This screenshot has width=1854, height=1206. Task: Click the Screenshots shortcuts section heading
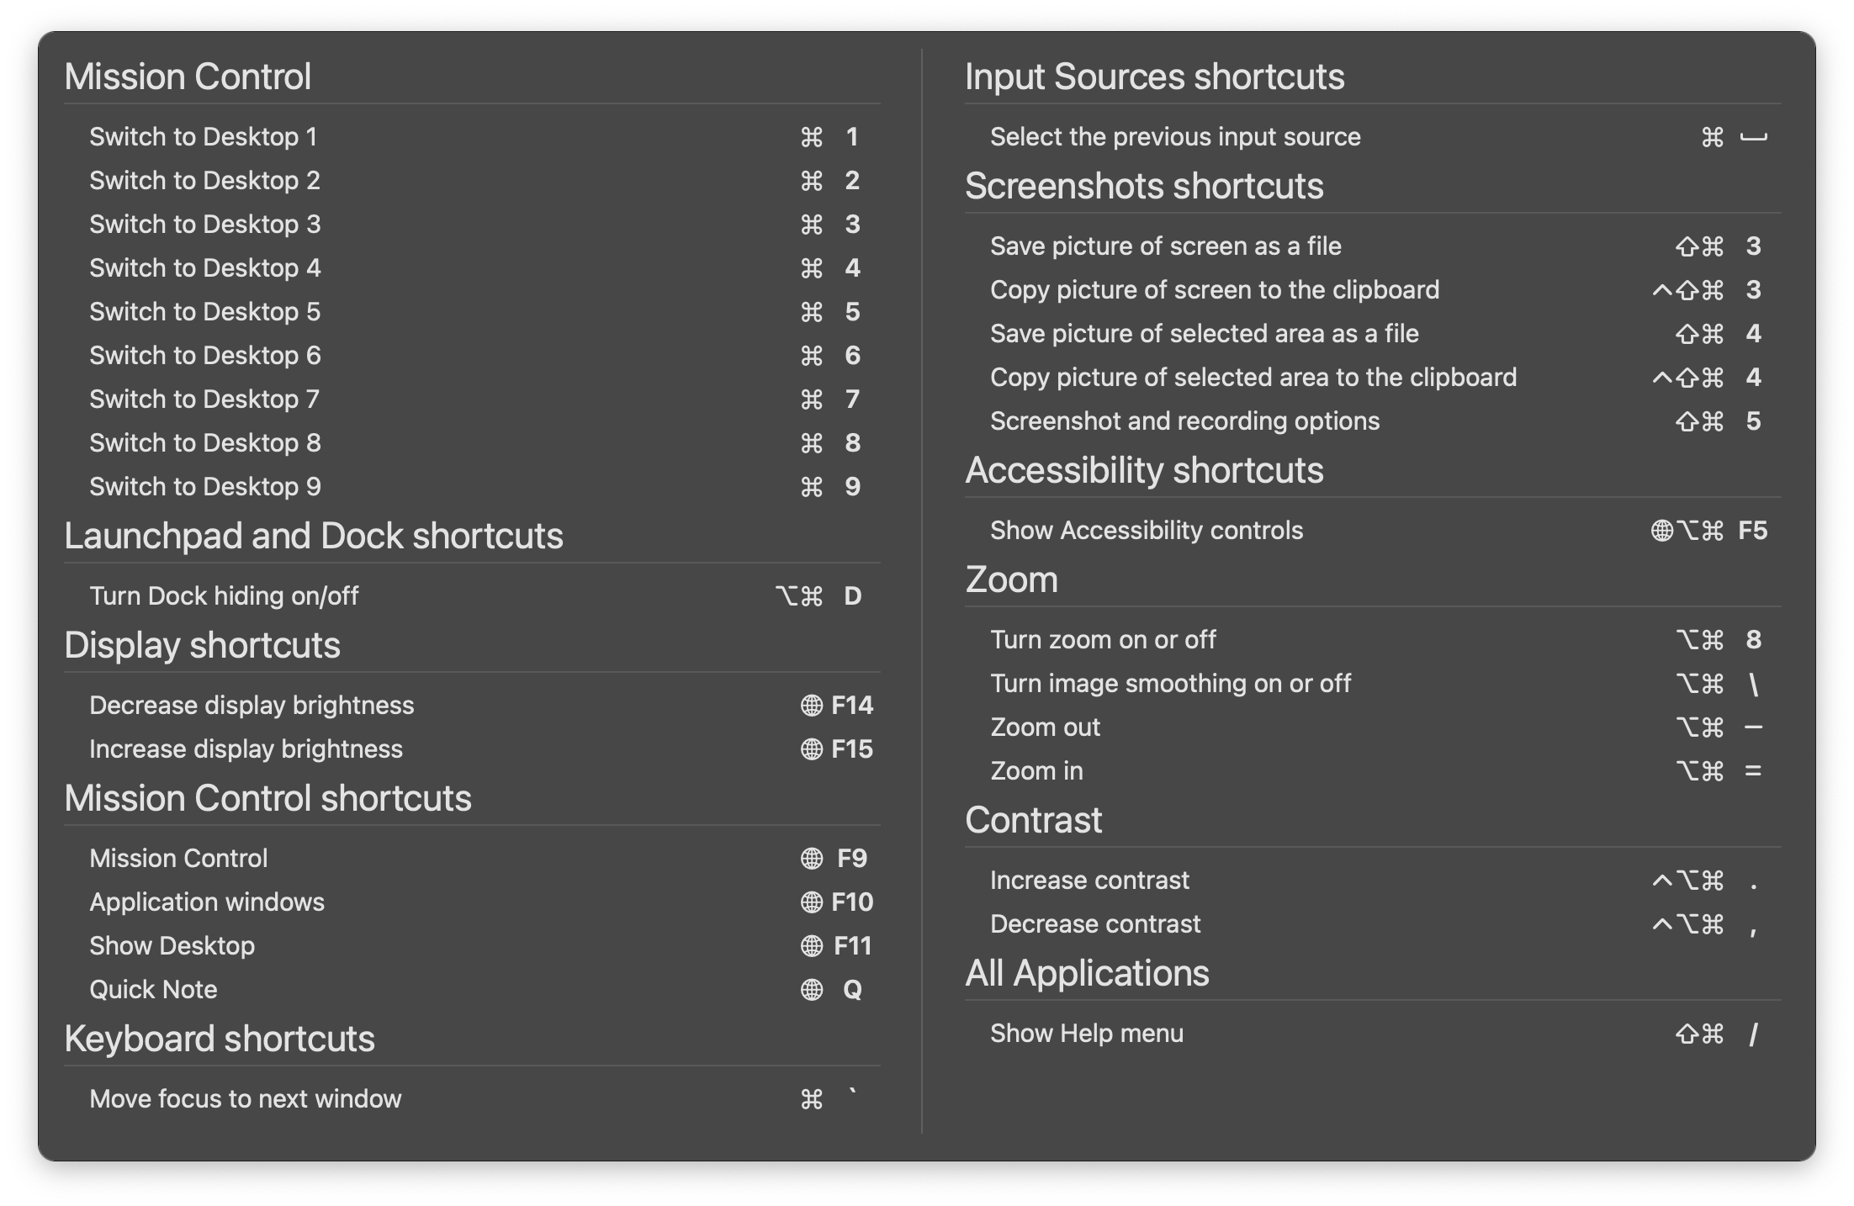(x=1144, y=186)
